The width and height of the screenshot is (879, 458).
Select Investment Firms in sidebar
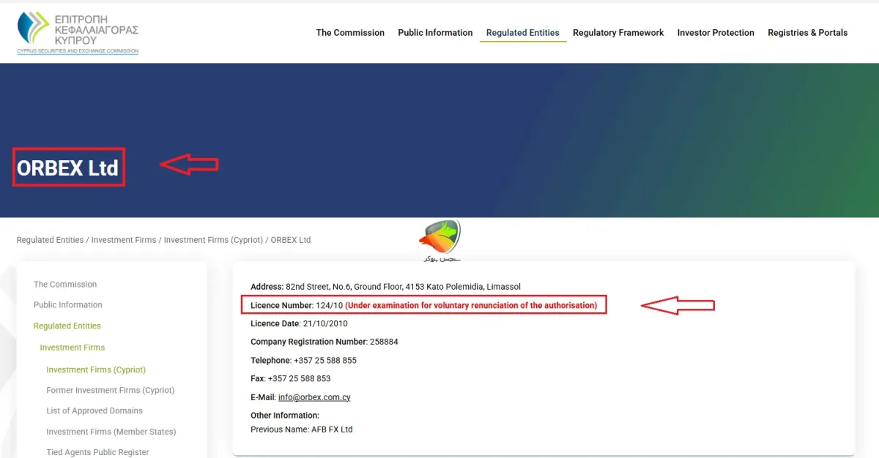click(x=73, y=348)
